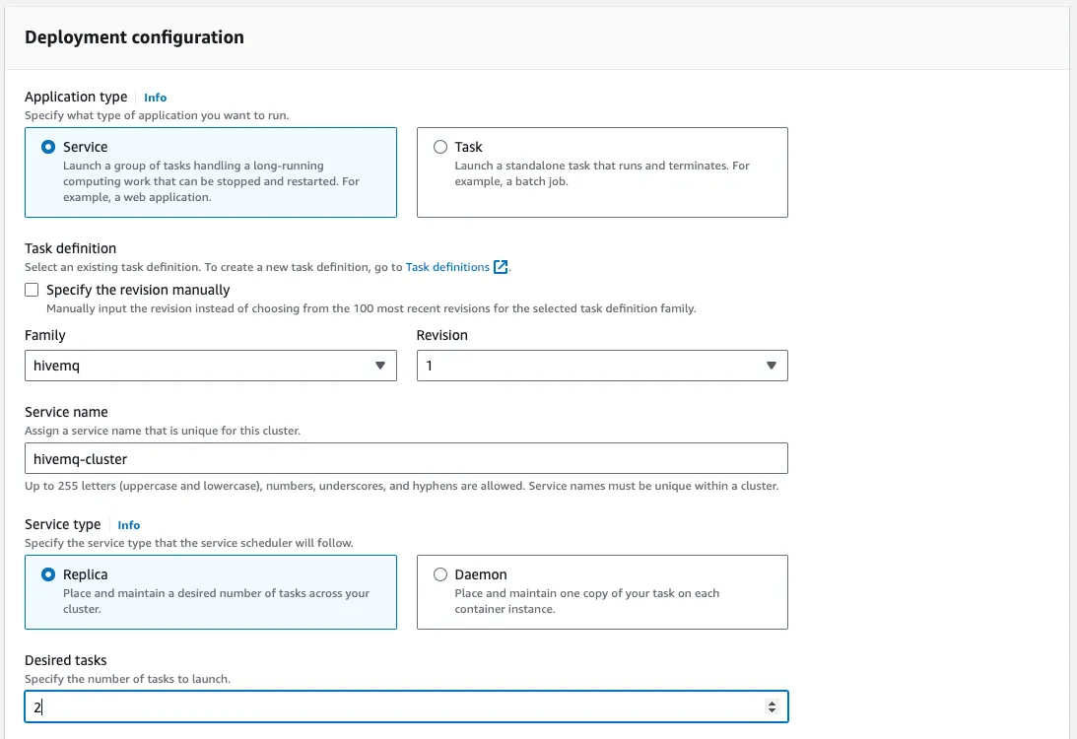Image resolution: width=1077 pixels, height=739 pixels.
Task: Click the Service type label
Action: point(63,525)
